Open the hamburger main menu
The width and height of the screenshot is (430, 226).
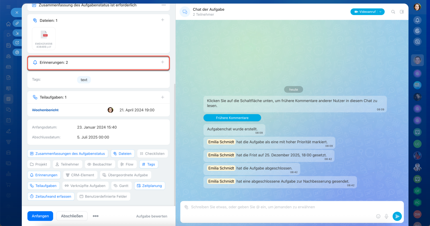(x=8, y=7)
